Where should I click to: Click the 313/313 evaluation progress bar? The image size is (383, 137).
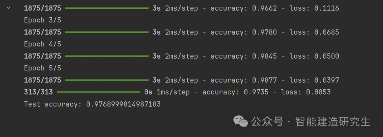tap(99, 92)
